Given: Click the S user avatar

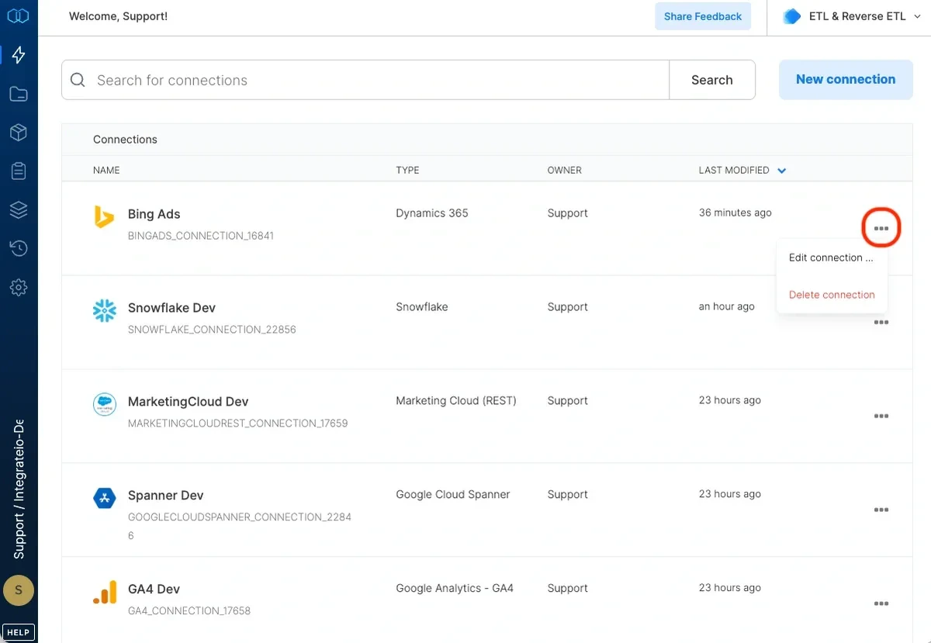Looking at the screenshot, I should [19, 590].
